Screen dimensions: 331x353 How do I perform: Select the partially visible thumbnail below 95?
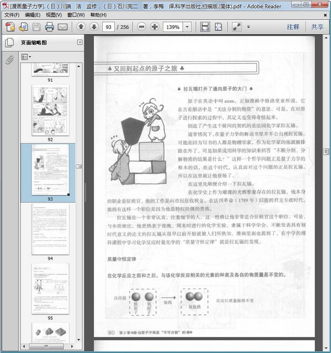tap(50, 333)
